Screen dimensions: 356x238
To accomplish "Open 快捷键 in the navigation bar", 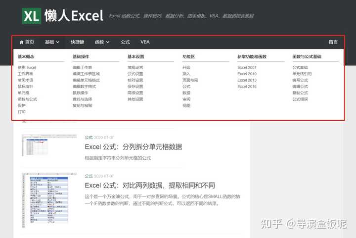I will click(78, 42).
